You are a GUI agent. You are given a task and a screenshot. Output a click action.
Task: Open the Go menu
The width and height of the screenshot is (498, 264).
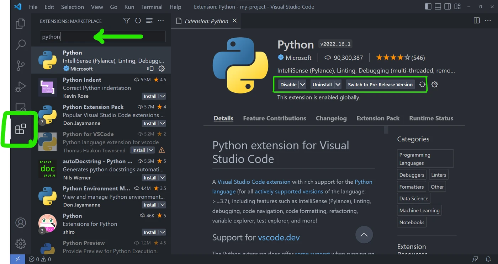pyautogui.click(x=114, y=7)
